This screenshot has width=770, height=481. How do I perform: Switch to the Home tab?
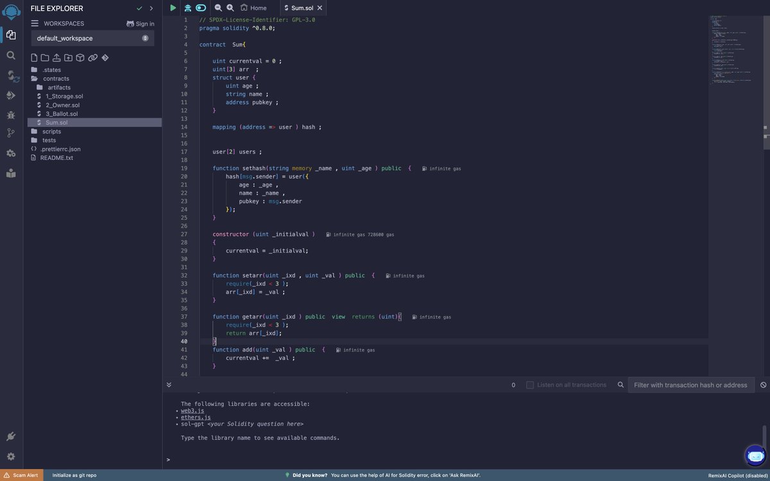click(x=253, y=8)
